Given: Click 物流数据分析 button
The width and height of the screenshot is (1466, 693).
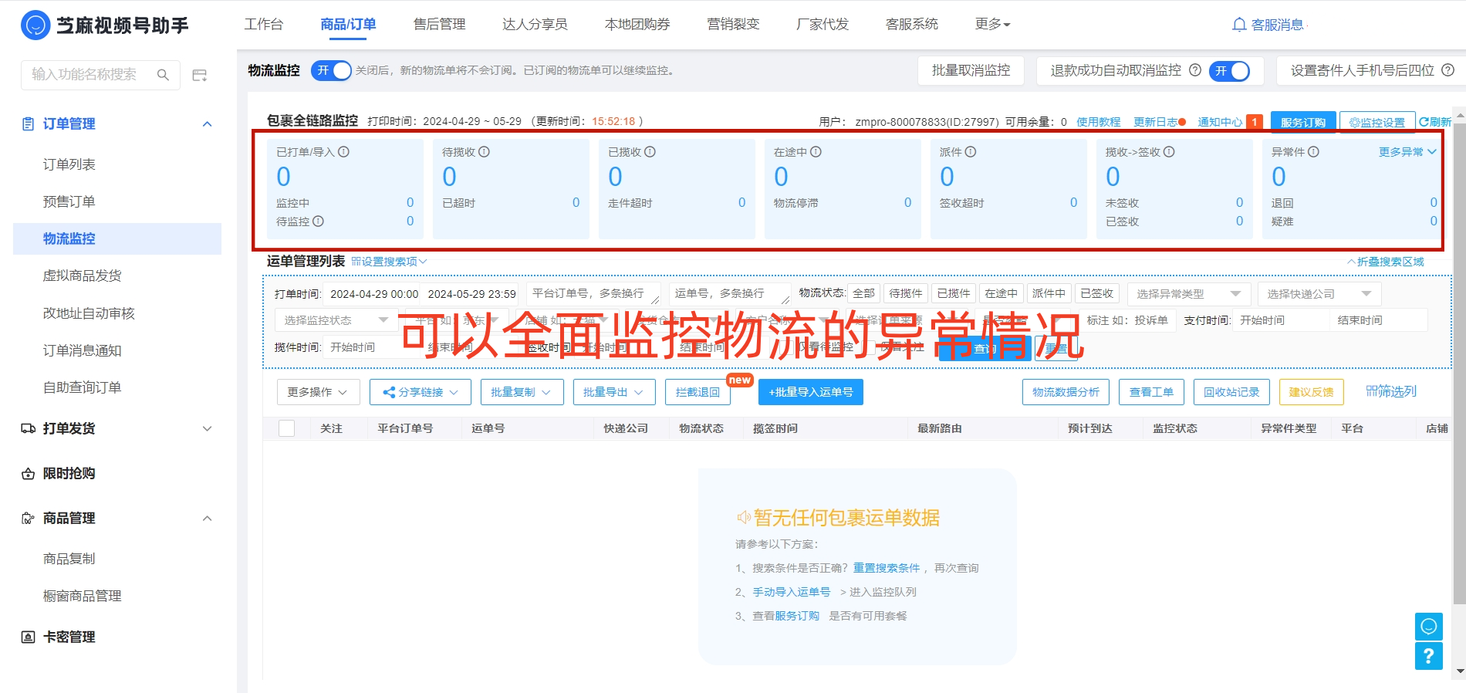Looking at the screenshot, I should [1066, 392].
